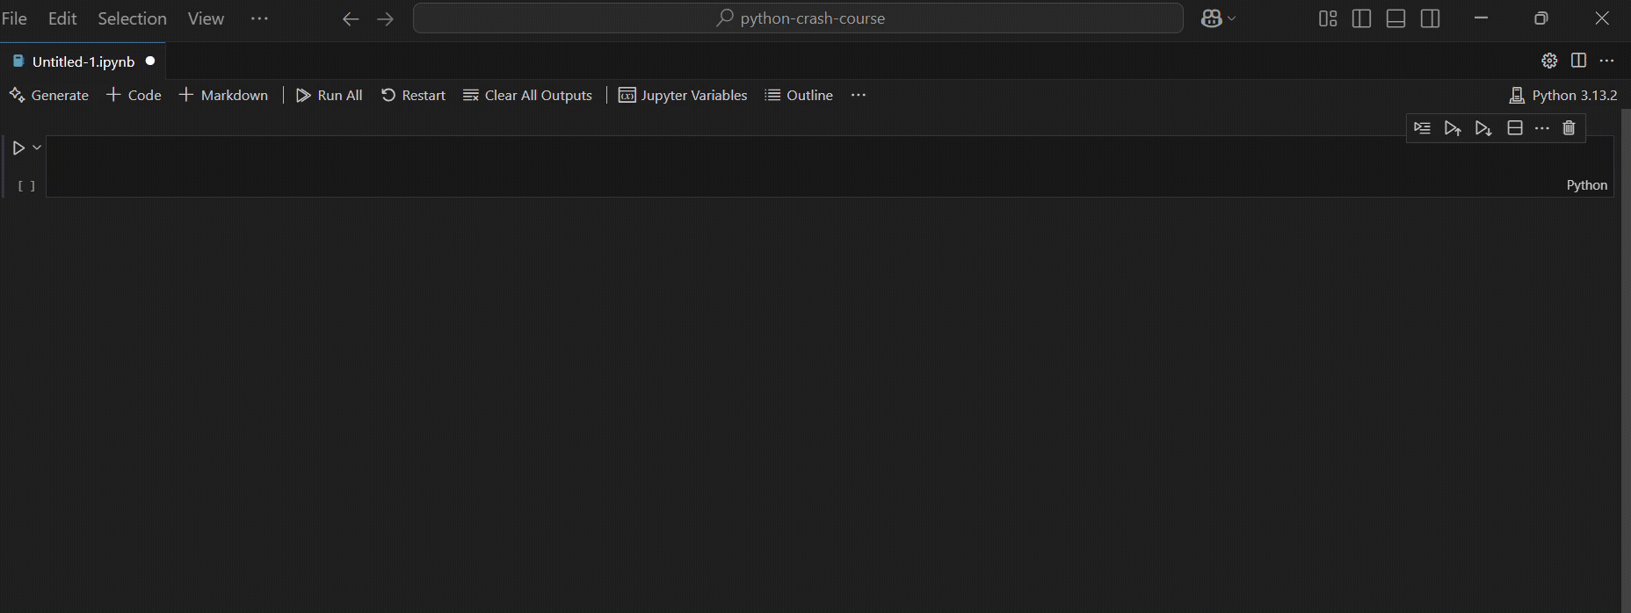This screenshot has height=613, width=1631.
Task: Toggle the bottom panel visibility
Action: 1395,18
